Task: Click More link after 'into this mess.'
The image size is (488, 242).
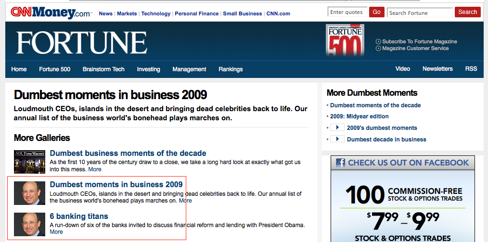Action: (x=95, y=169)
